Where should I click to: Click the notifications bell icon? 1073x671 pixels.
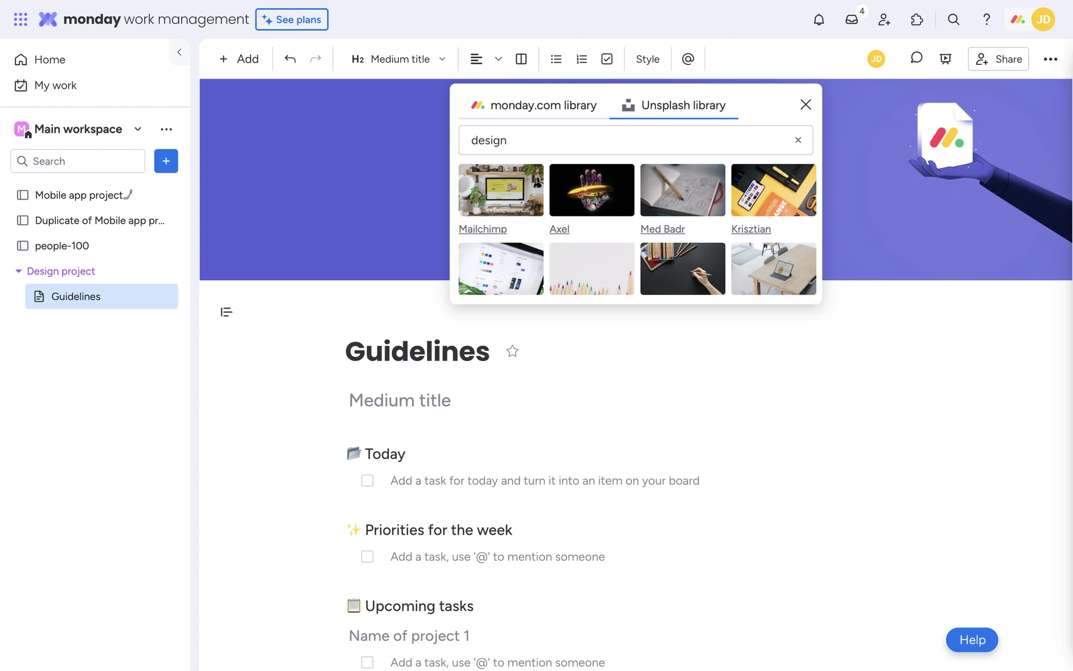point(818,20)
